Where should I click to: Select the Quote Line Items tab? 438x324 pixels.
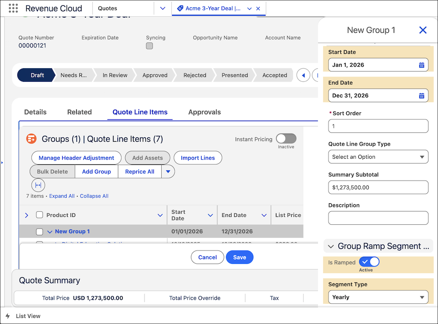(x=140, y=112)
